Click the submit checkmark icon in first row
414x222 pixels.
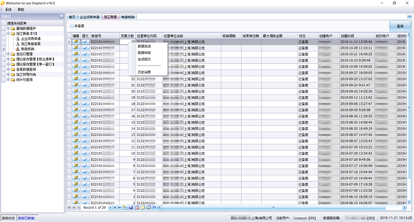[85, 42]
